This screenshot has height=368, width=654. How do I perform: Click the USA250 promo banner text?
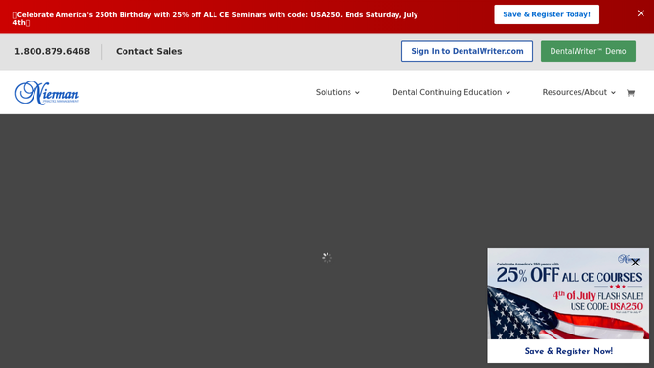click(215, 18)
